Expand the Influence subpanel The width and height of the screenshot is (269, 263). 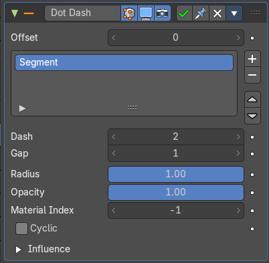[x=18, y=250]
